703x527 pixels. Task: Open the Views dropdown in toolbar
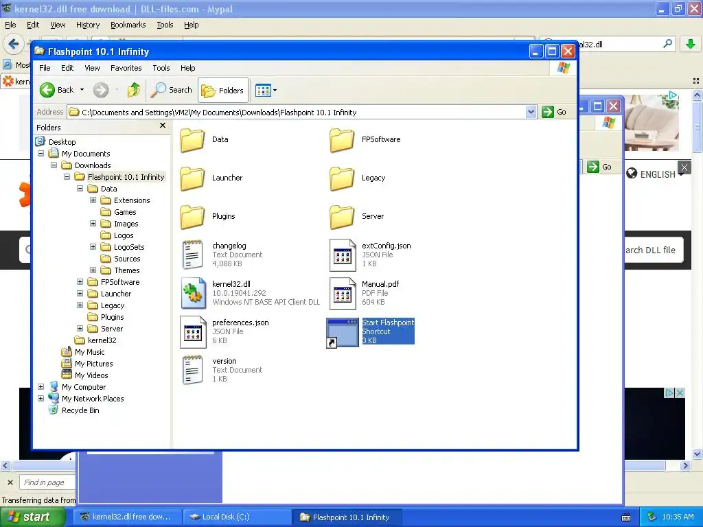coord(266,91)
